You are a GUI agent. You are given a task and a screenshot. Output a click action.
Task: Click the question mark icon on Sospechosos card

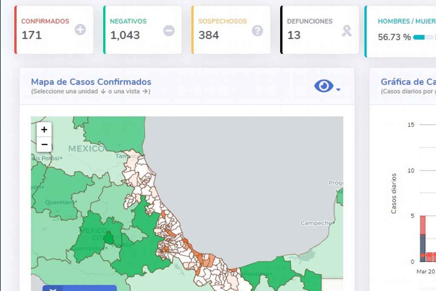[x=257, y=31]
